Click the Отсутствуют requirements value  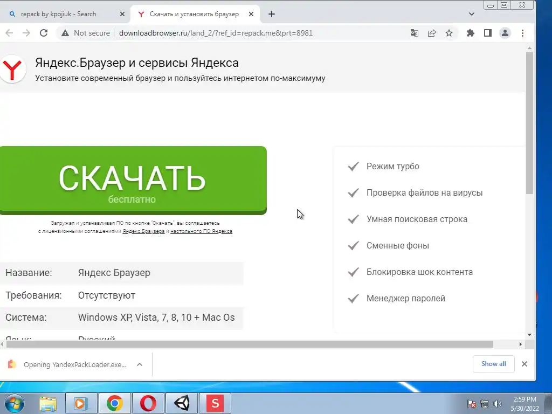(107, 295)
